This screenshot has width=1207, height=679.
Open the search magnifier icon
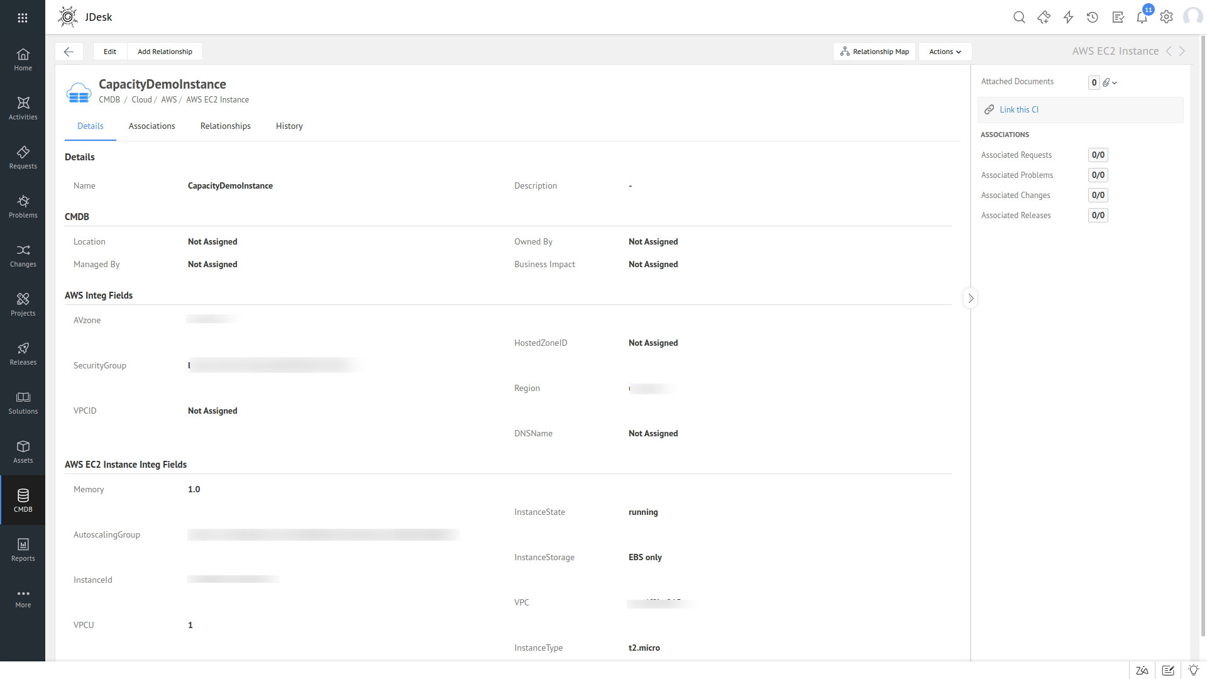point(1019,18)
